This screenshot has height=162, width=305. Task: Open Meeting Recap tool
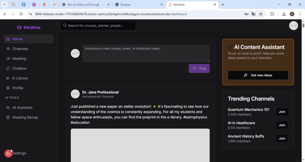[28, 117]
